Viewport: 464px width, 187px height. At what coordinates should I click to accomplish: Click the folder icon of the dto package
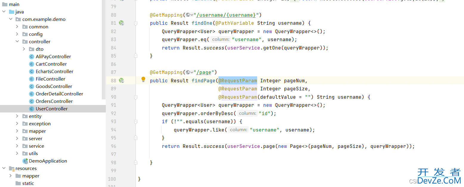[32, 49]
